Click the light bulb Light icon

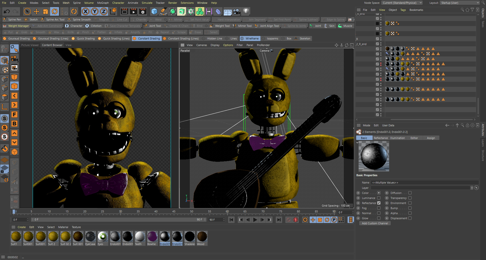(x=246, y=11)
